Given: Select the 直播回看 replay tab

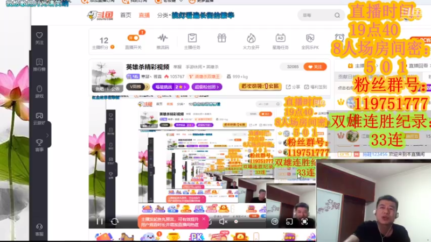Looking at the screenshot, I should pos(418,66).
